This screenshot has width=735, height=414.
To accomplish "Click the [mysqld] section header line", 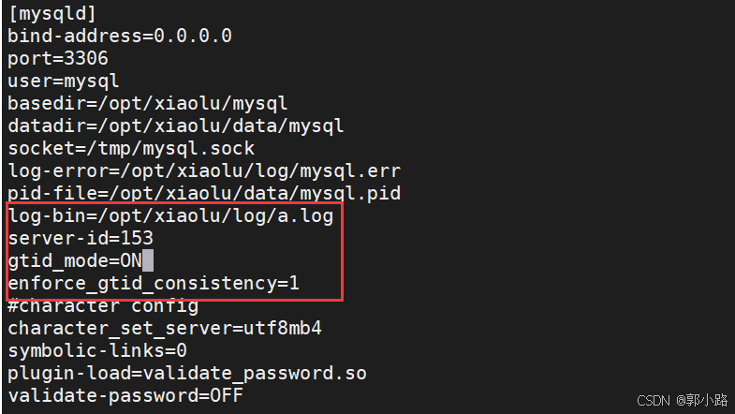I will coord(52,14).
